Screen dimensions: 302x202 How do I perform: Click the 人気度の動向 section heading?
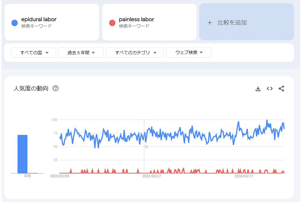coord(31,89)
